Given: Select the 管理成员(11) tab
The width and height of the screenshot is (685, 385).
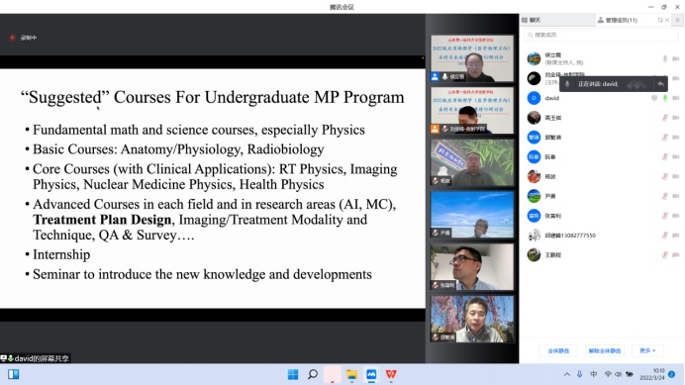Looking at the screenshot, I should point(618,20).
